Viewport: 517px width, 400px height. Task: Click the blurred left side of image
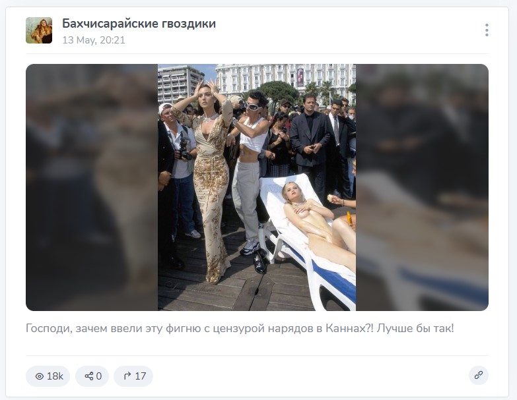[x=92, y=187]
